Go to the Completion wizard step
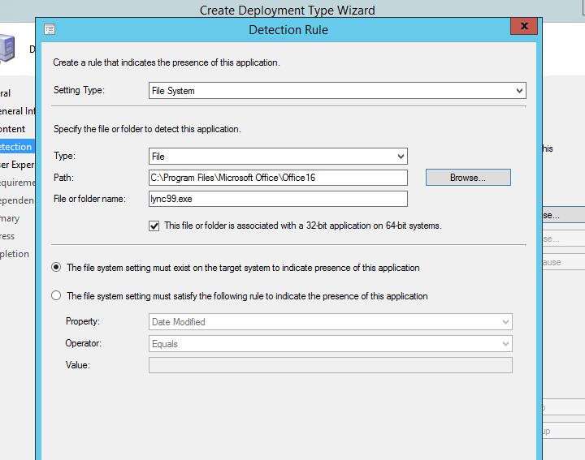585x460 pixels. [x=15, y=254]
